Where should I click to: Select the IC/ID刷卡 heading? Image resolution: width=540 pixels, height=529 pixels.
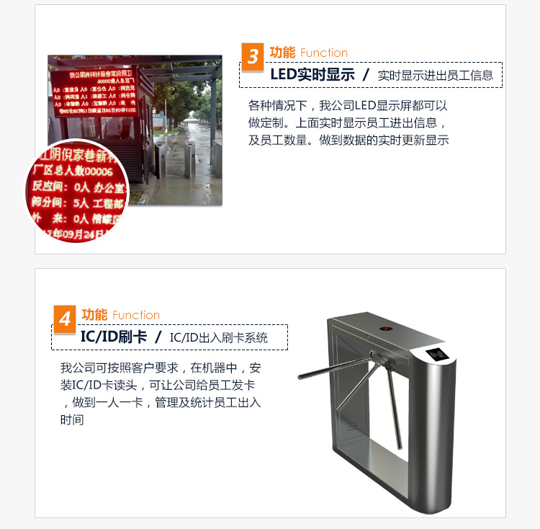point(114,337)
